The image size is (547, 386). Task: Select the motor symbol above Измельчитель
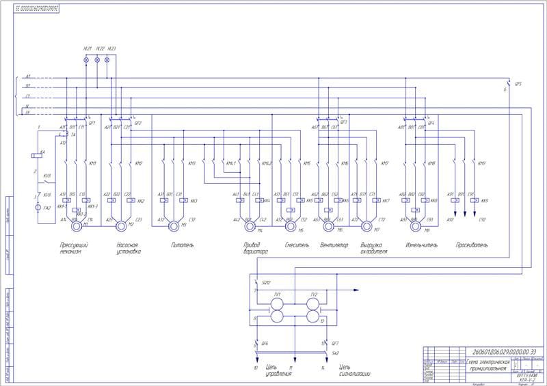pyautogui.click(x=415, y=226)
